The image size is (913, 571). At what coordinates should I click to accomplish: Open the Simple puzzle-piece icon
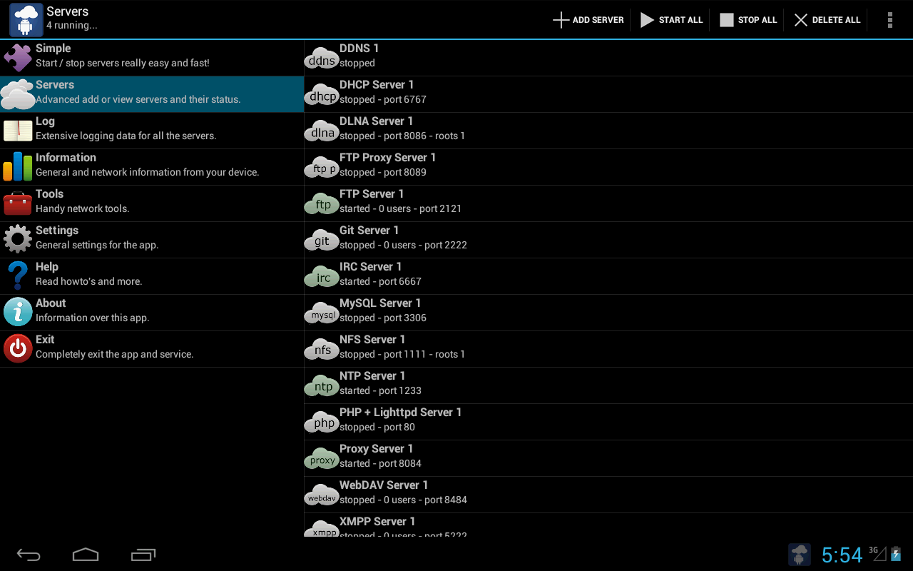18,57
